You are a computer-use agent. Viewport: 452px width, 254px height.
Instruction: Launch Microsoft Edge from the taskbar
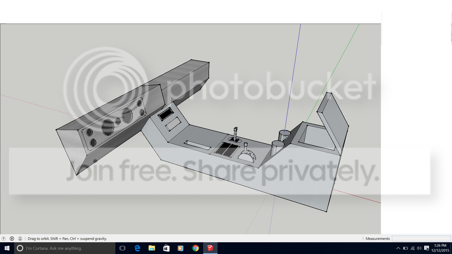137,248
